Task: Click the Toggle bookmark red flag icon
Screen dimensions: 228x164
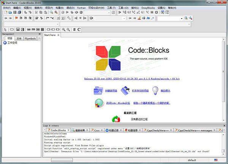Action: [x=16, y=18]
